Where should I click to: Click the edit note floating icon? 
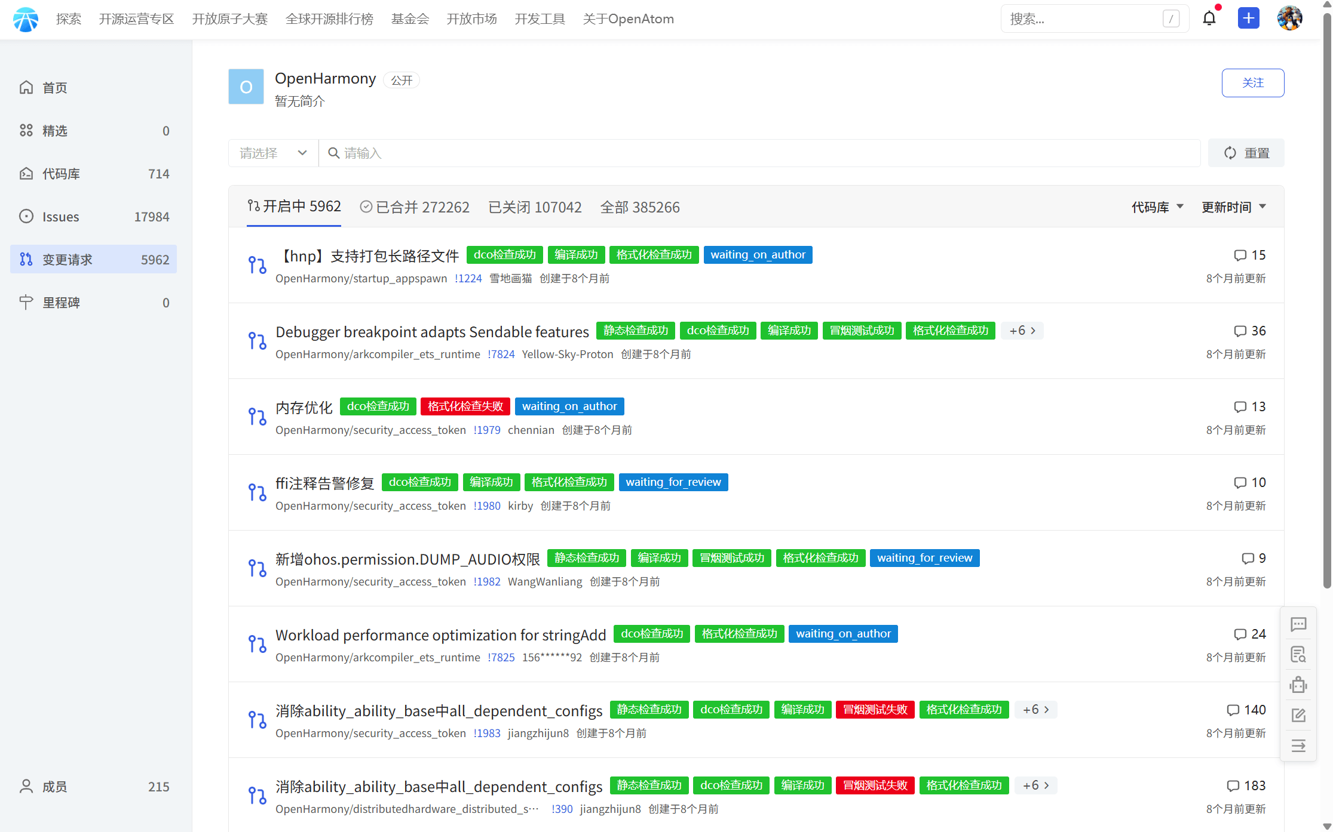coord(1298,715)
